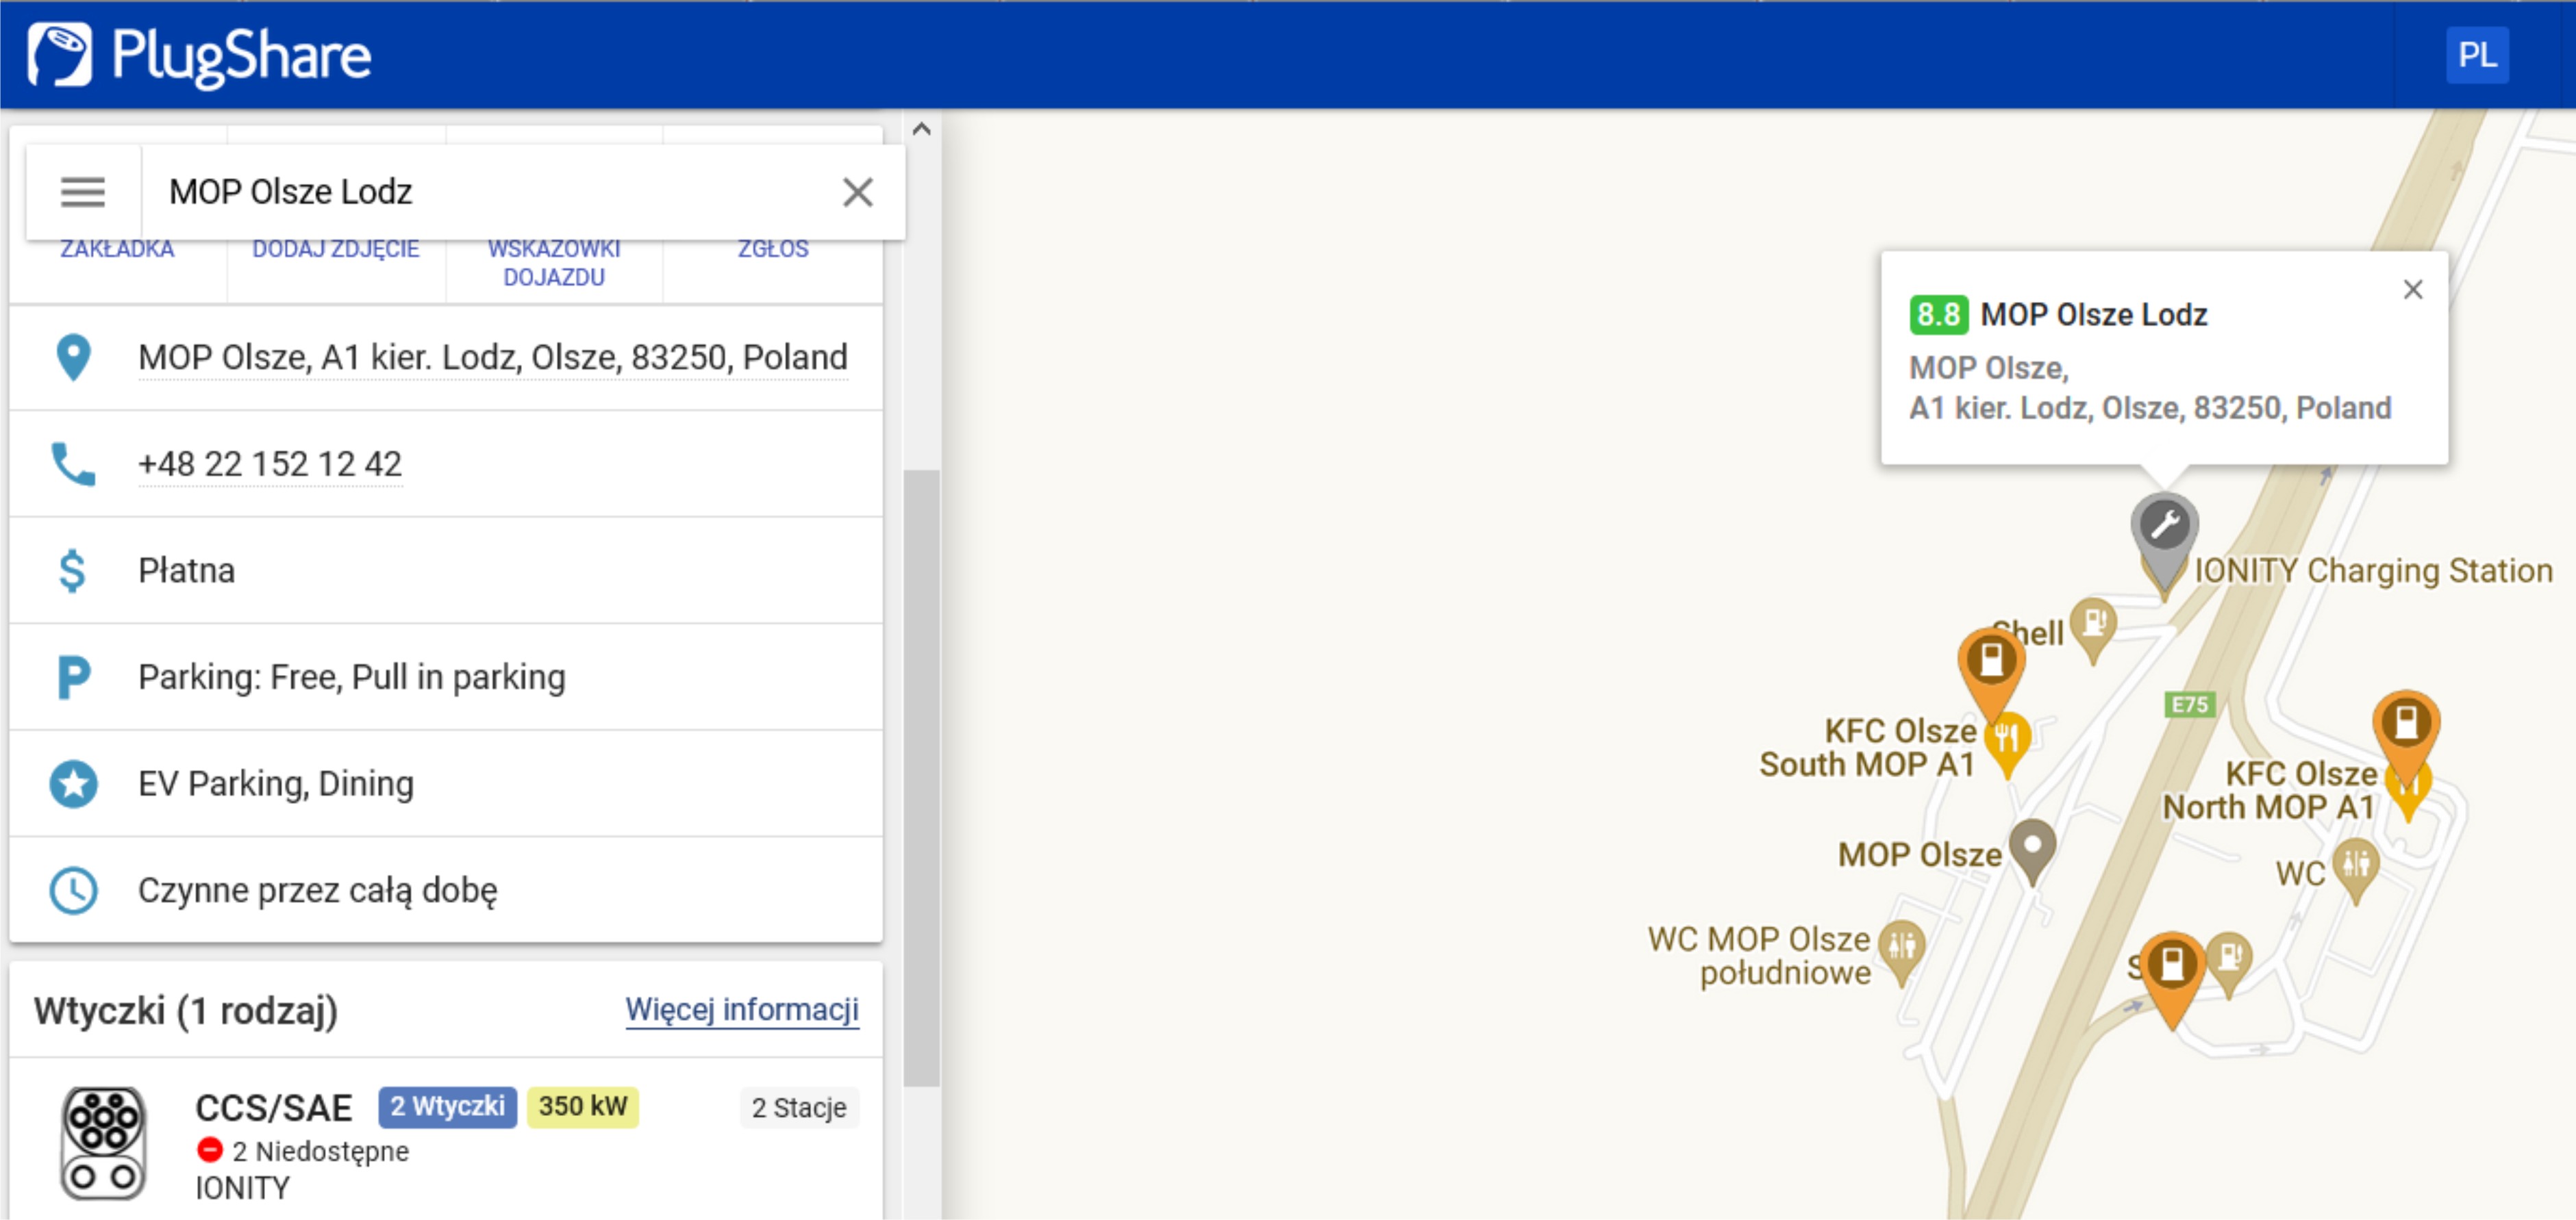
Task: Open Wskazówki dojazdu driving directions
Action: pos(554,263)
